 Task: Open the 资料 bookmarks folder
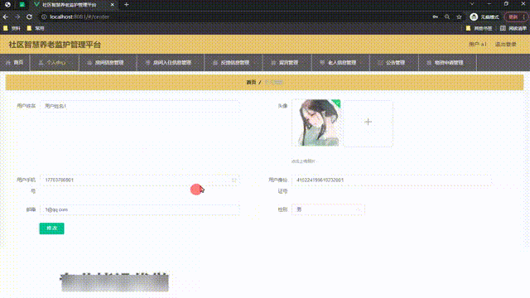click(12, 28)
